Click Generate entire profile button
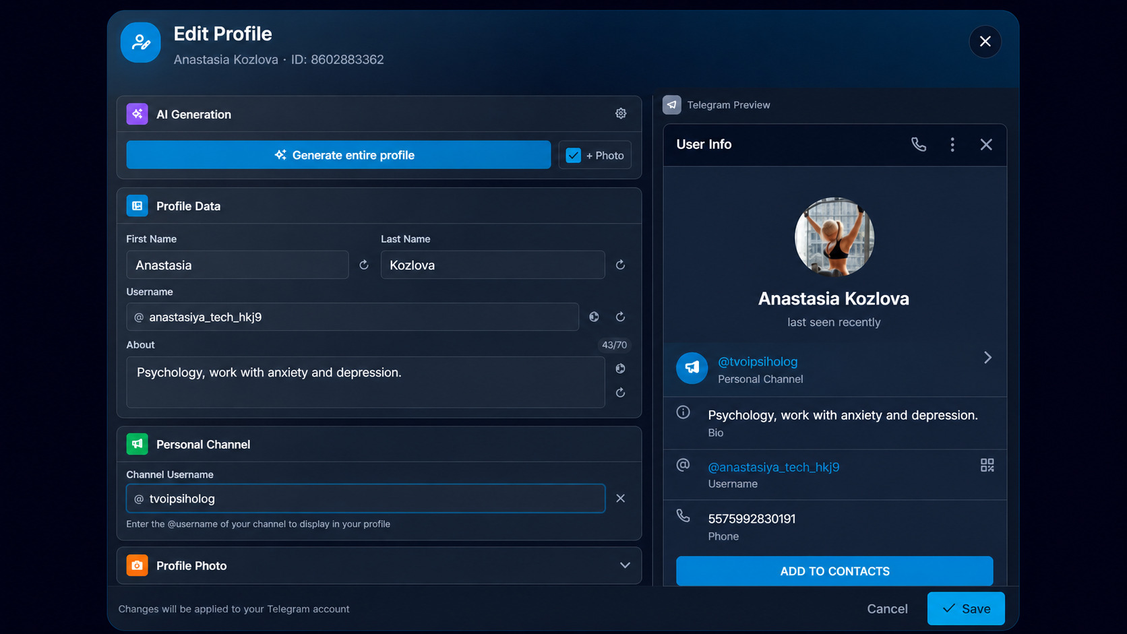The height and width of the screenshot is (634, 1127). pos(338,155)
